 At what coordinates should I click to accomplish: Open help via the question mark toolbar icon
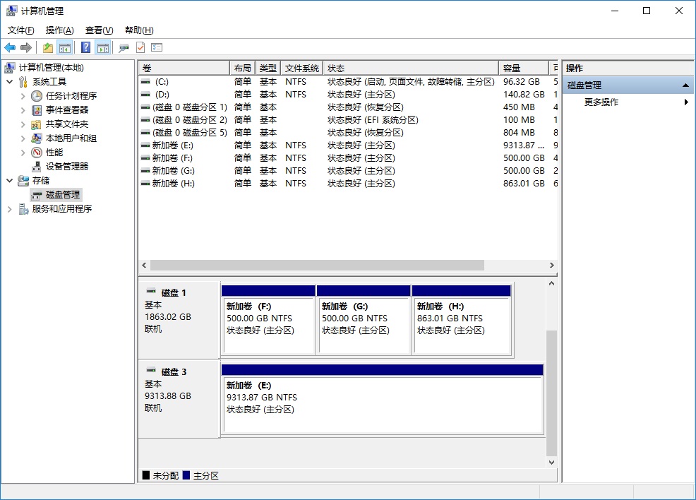87,47
